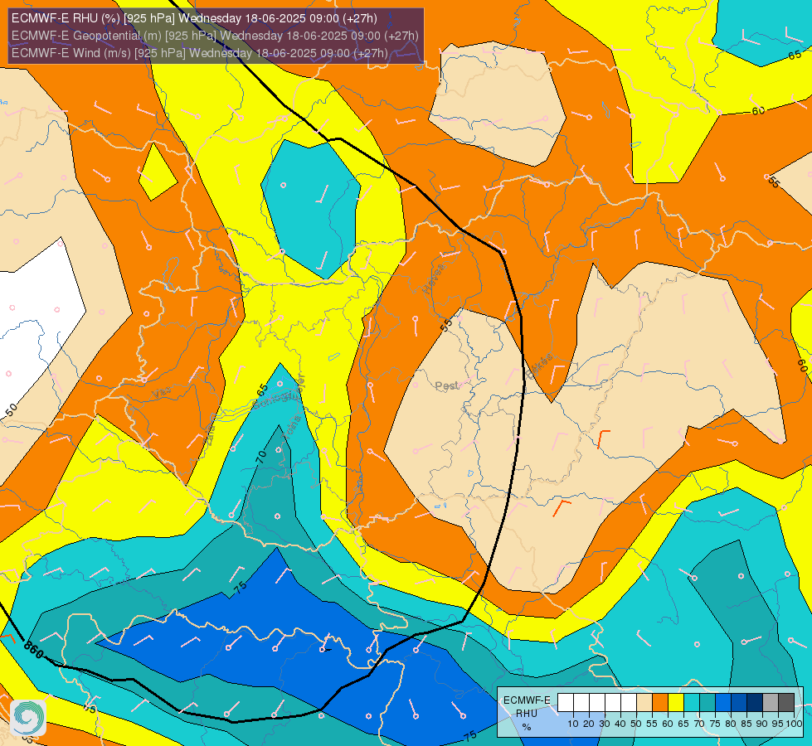Viewport: 812px width, 746px height.
Task: Click the cyan 65-70% legend swatch
Action: pos(692,703)
